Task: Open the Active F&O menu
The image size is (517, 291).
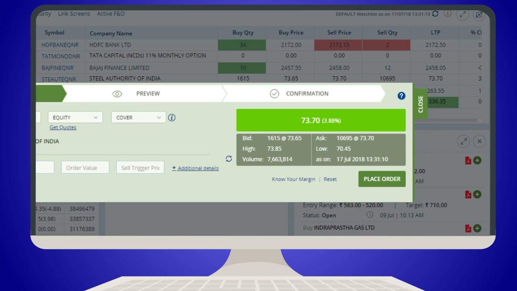Action: point(111,14)
